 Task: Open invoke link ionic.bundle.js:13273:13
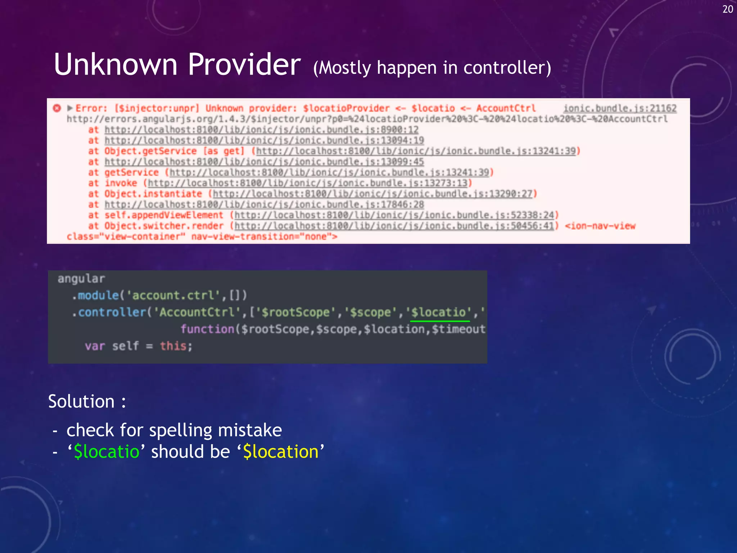308,183
